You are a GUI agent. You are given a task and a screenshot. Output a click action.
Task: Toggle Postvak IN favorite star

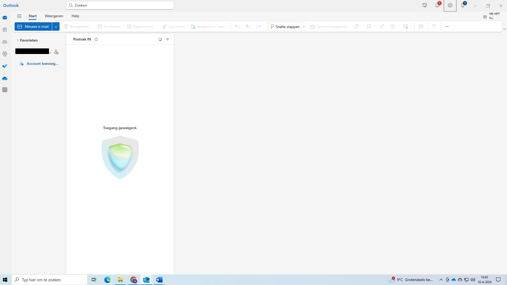pos(96,39)
